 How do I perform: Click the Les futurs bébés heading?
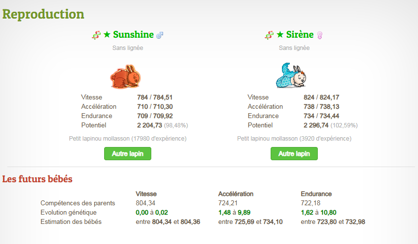tap(37, 179)
